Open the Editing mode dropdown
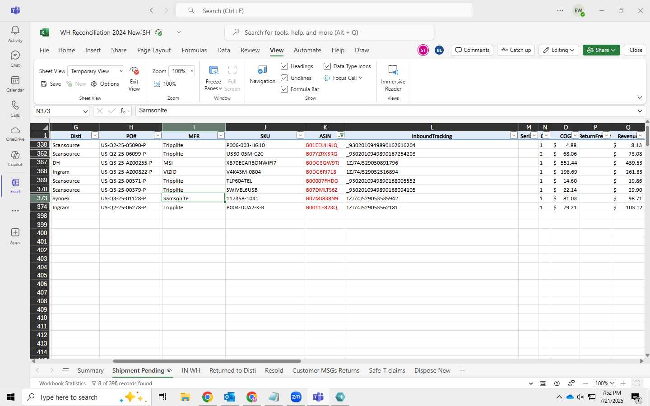 pyautogui.click(x=559, y=50)
